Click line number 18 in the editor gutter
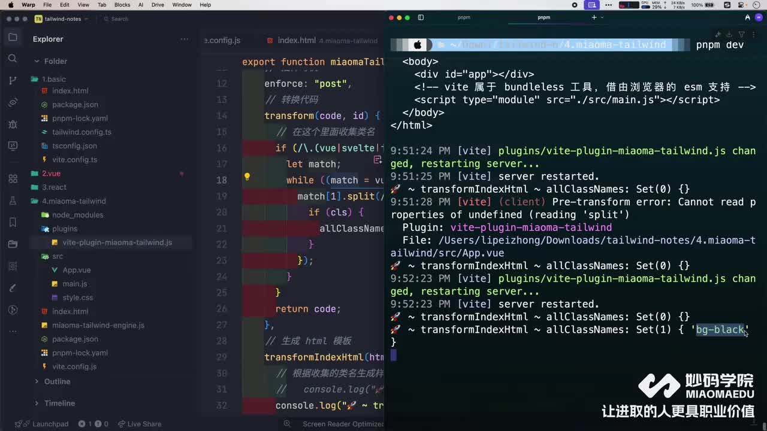 click(x=222, y=180)
